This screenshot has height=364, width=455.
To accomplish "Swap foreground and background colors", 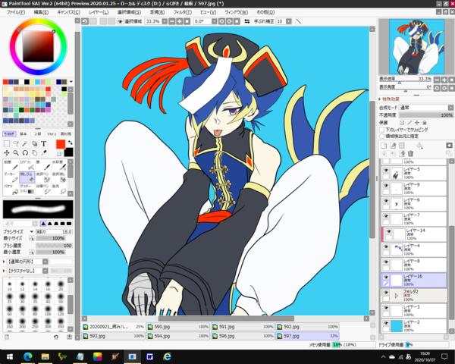I will pyautogui.click(x=70, y=143).
